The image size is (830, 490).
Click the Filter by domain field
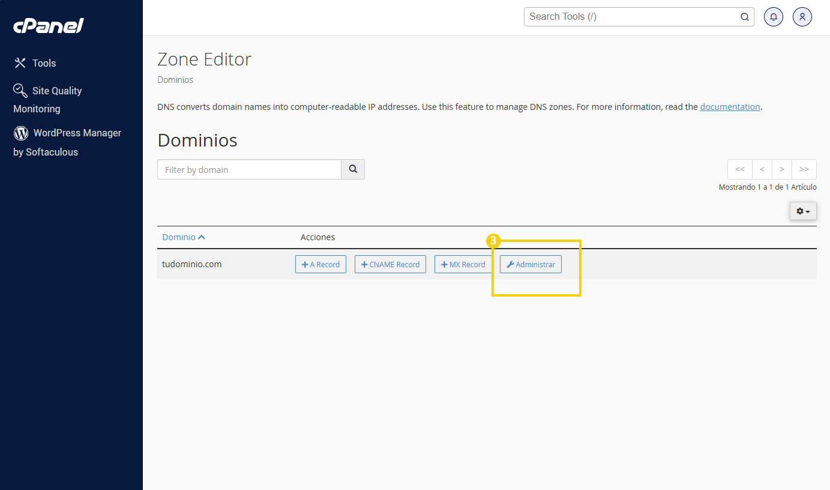pyautogui.click(x=249, y=169)
